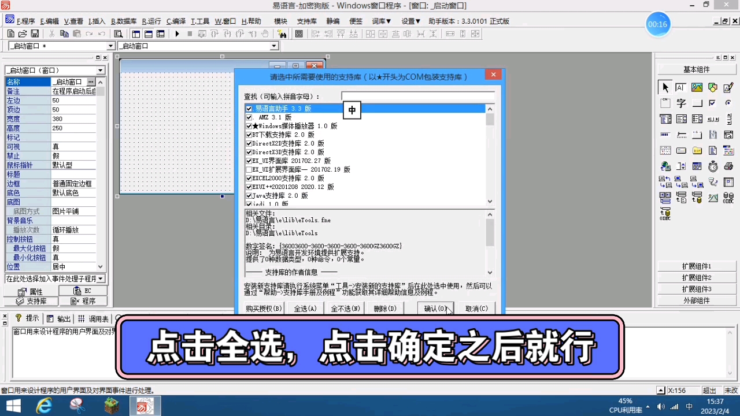
Task: Click the 删除(D) button
Action: [385, 309]
